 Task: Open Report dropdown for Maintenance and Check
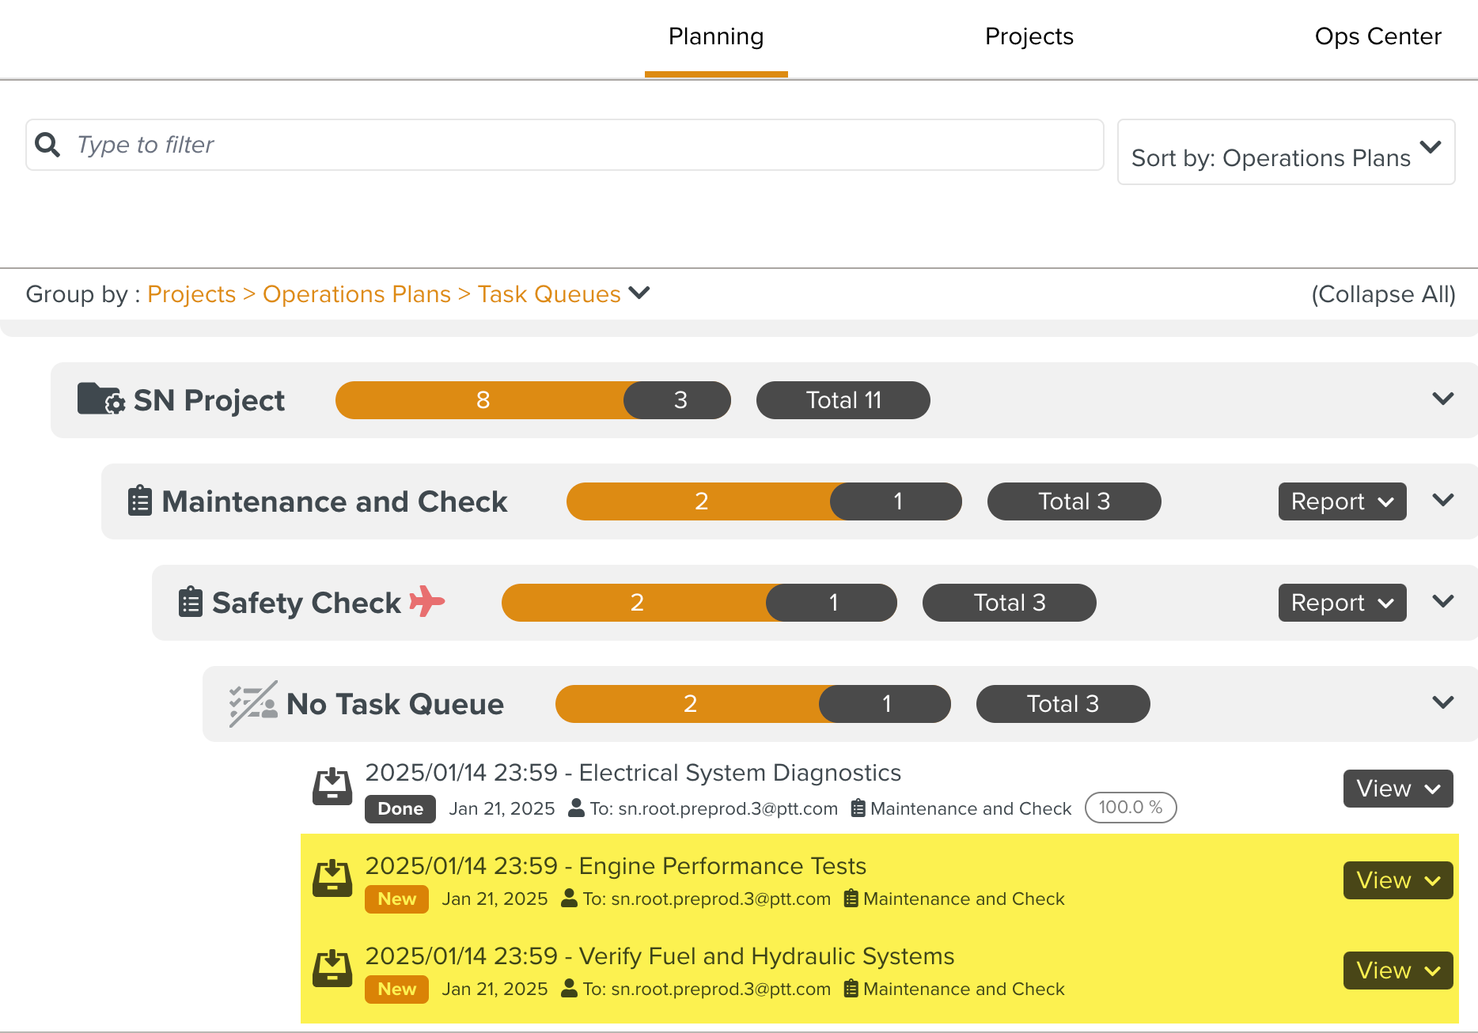(x=1342, y=501)
